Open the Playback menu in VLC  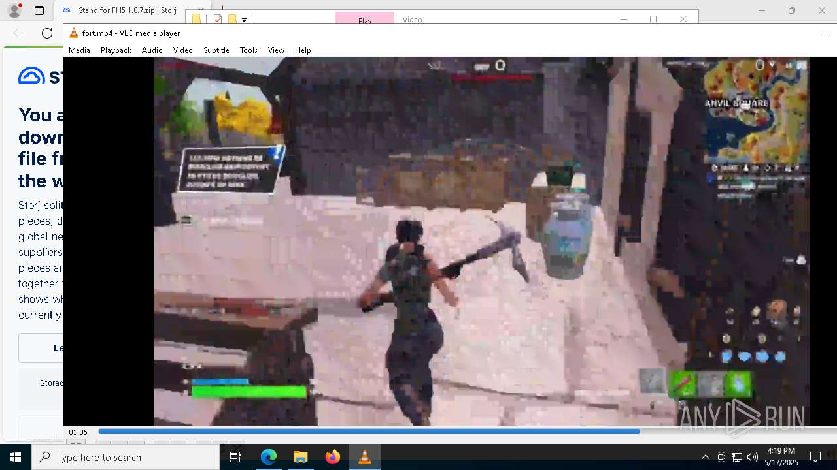click(x=116, y=50)
